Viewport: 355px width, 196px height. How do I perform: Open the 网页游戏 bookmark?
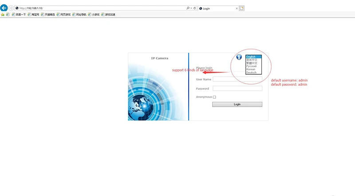point(63,15)
